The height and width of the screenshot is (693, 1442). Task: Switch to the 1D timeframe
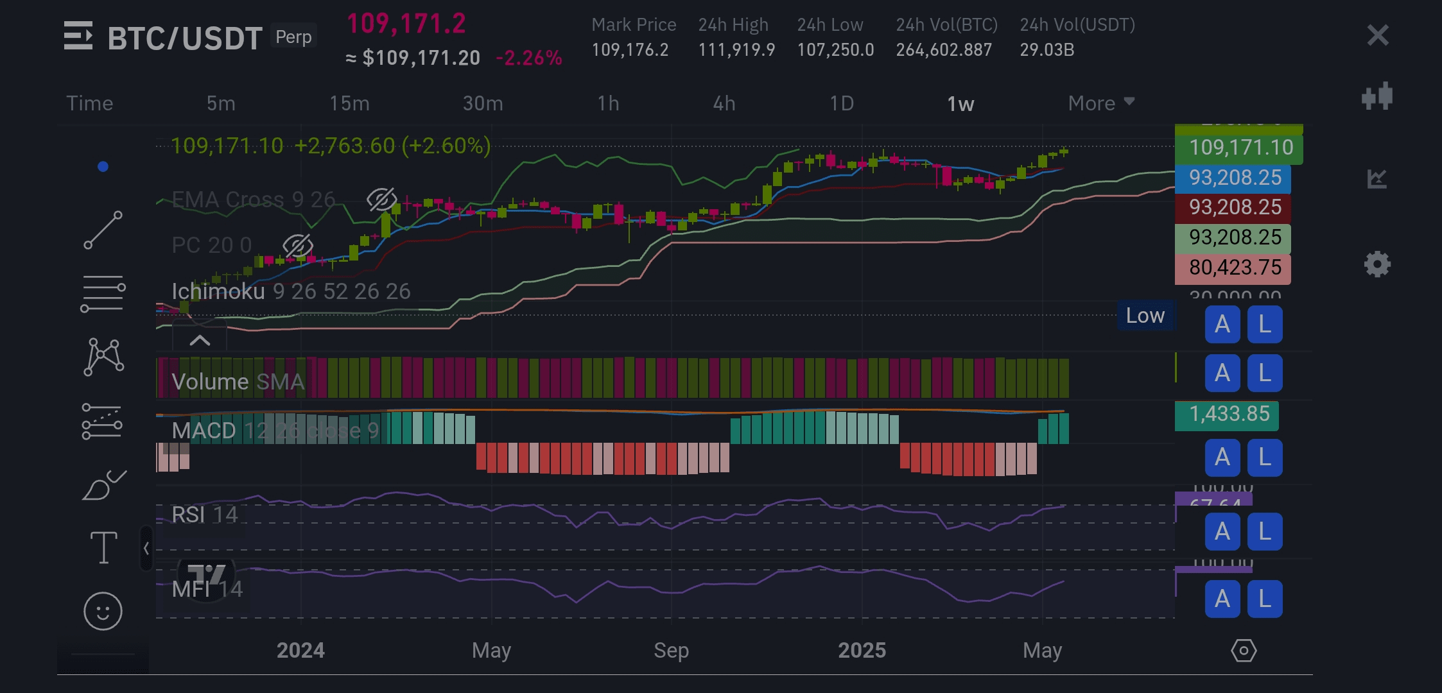tap(841, 103)
